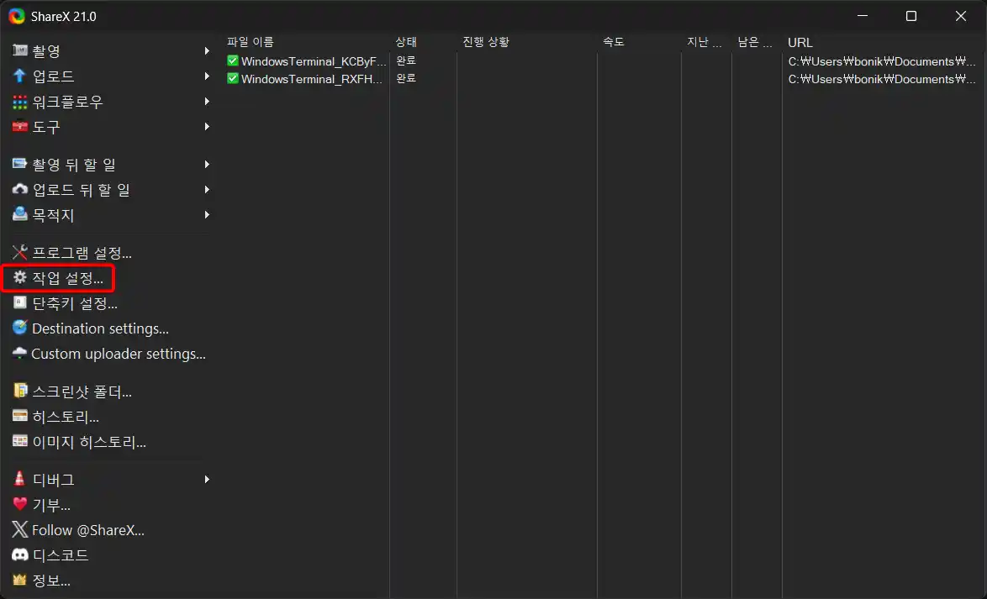The image size is (987, 599).
Task: Click the crown icon for 정보
Action: pyautogui.click(x=20, y=581)
